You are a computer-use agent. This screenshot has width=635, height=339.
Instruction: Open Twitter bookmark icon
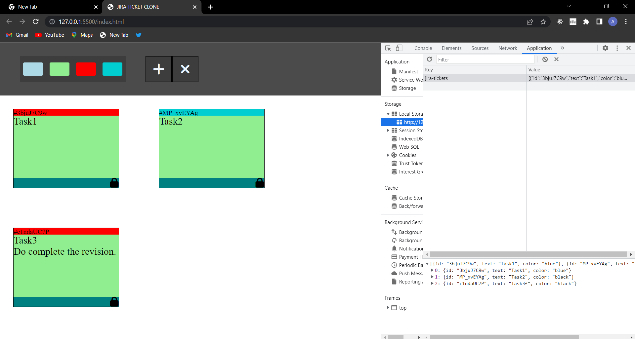(x=139, y=35)
